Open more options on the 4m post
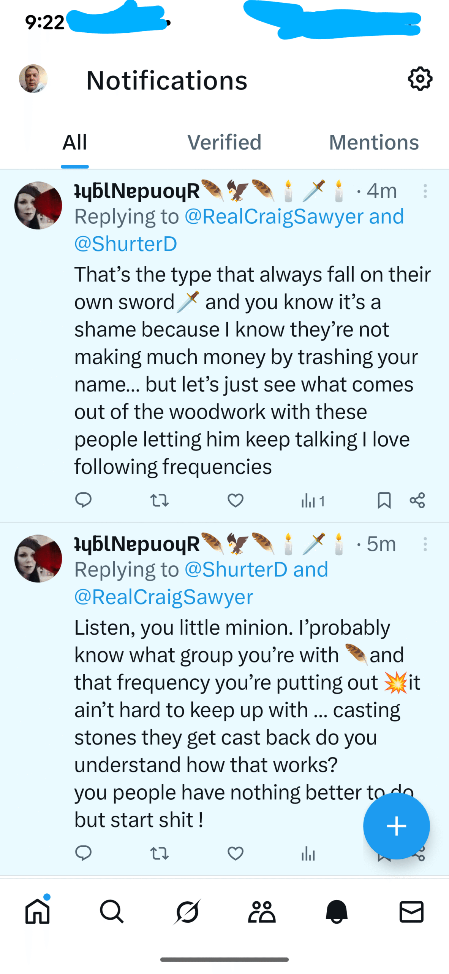 pos(425,191)
